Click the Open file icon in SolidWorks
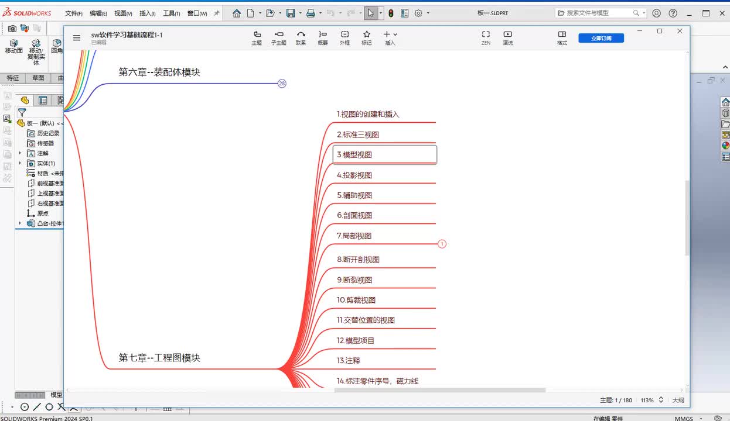 270,13
